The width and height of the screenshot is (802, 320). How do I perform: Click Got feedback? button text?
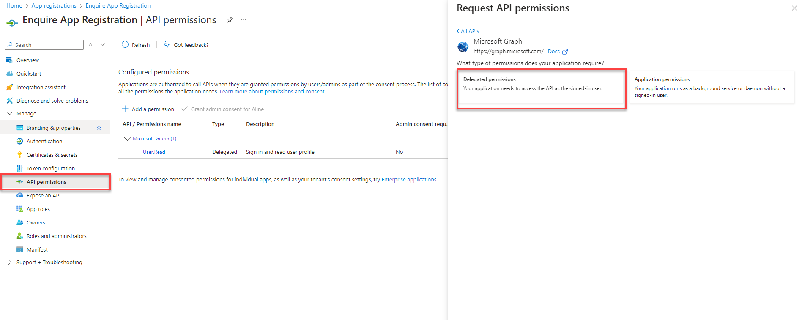[191, 45]
